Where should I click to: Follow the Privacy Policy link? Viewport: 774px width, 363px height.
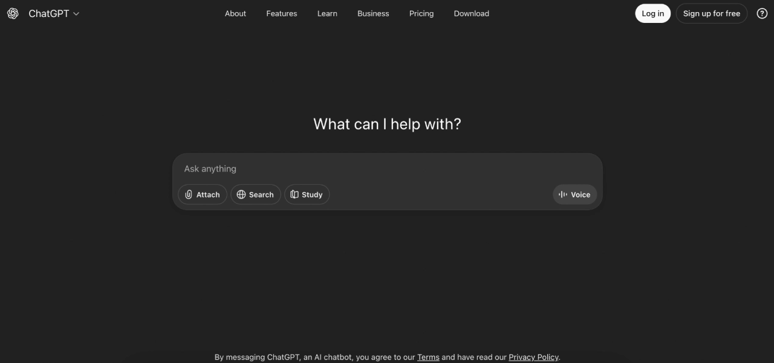coord(533,357)
